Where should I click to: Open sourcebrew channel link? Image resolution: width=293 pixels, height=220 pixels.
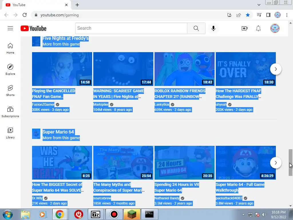click(102, 198)
